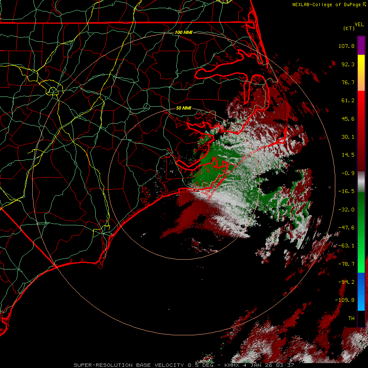Click the 76.7 velocity scale value
Viewport: 368px width, 368px height.
tap(348, 82)
